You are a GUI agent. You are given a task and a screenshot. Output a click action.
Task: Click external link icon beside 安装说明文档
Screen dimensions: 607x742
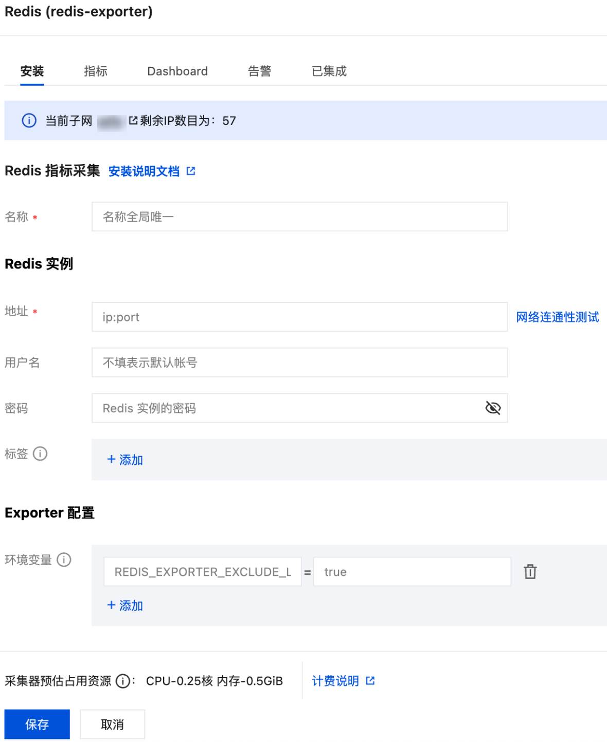191,171
